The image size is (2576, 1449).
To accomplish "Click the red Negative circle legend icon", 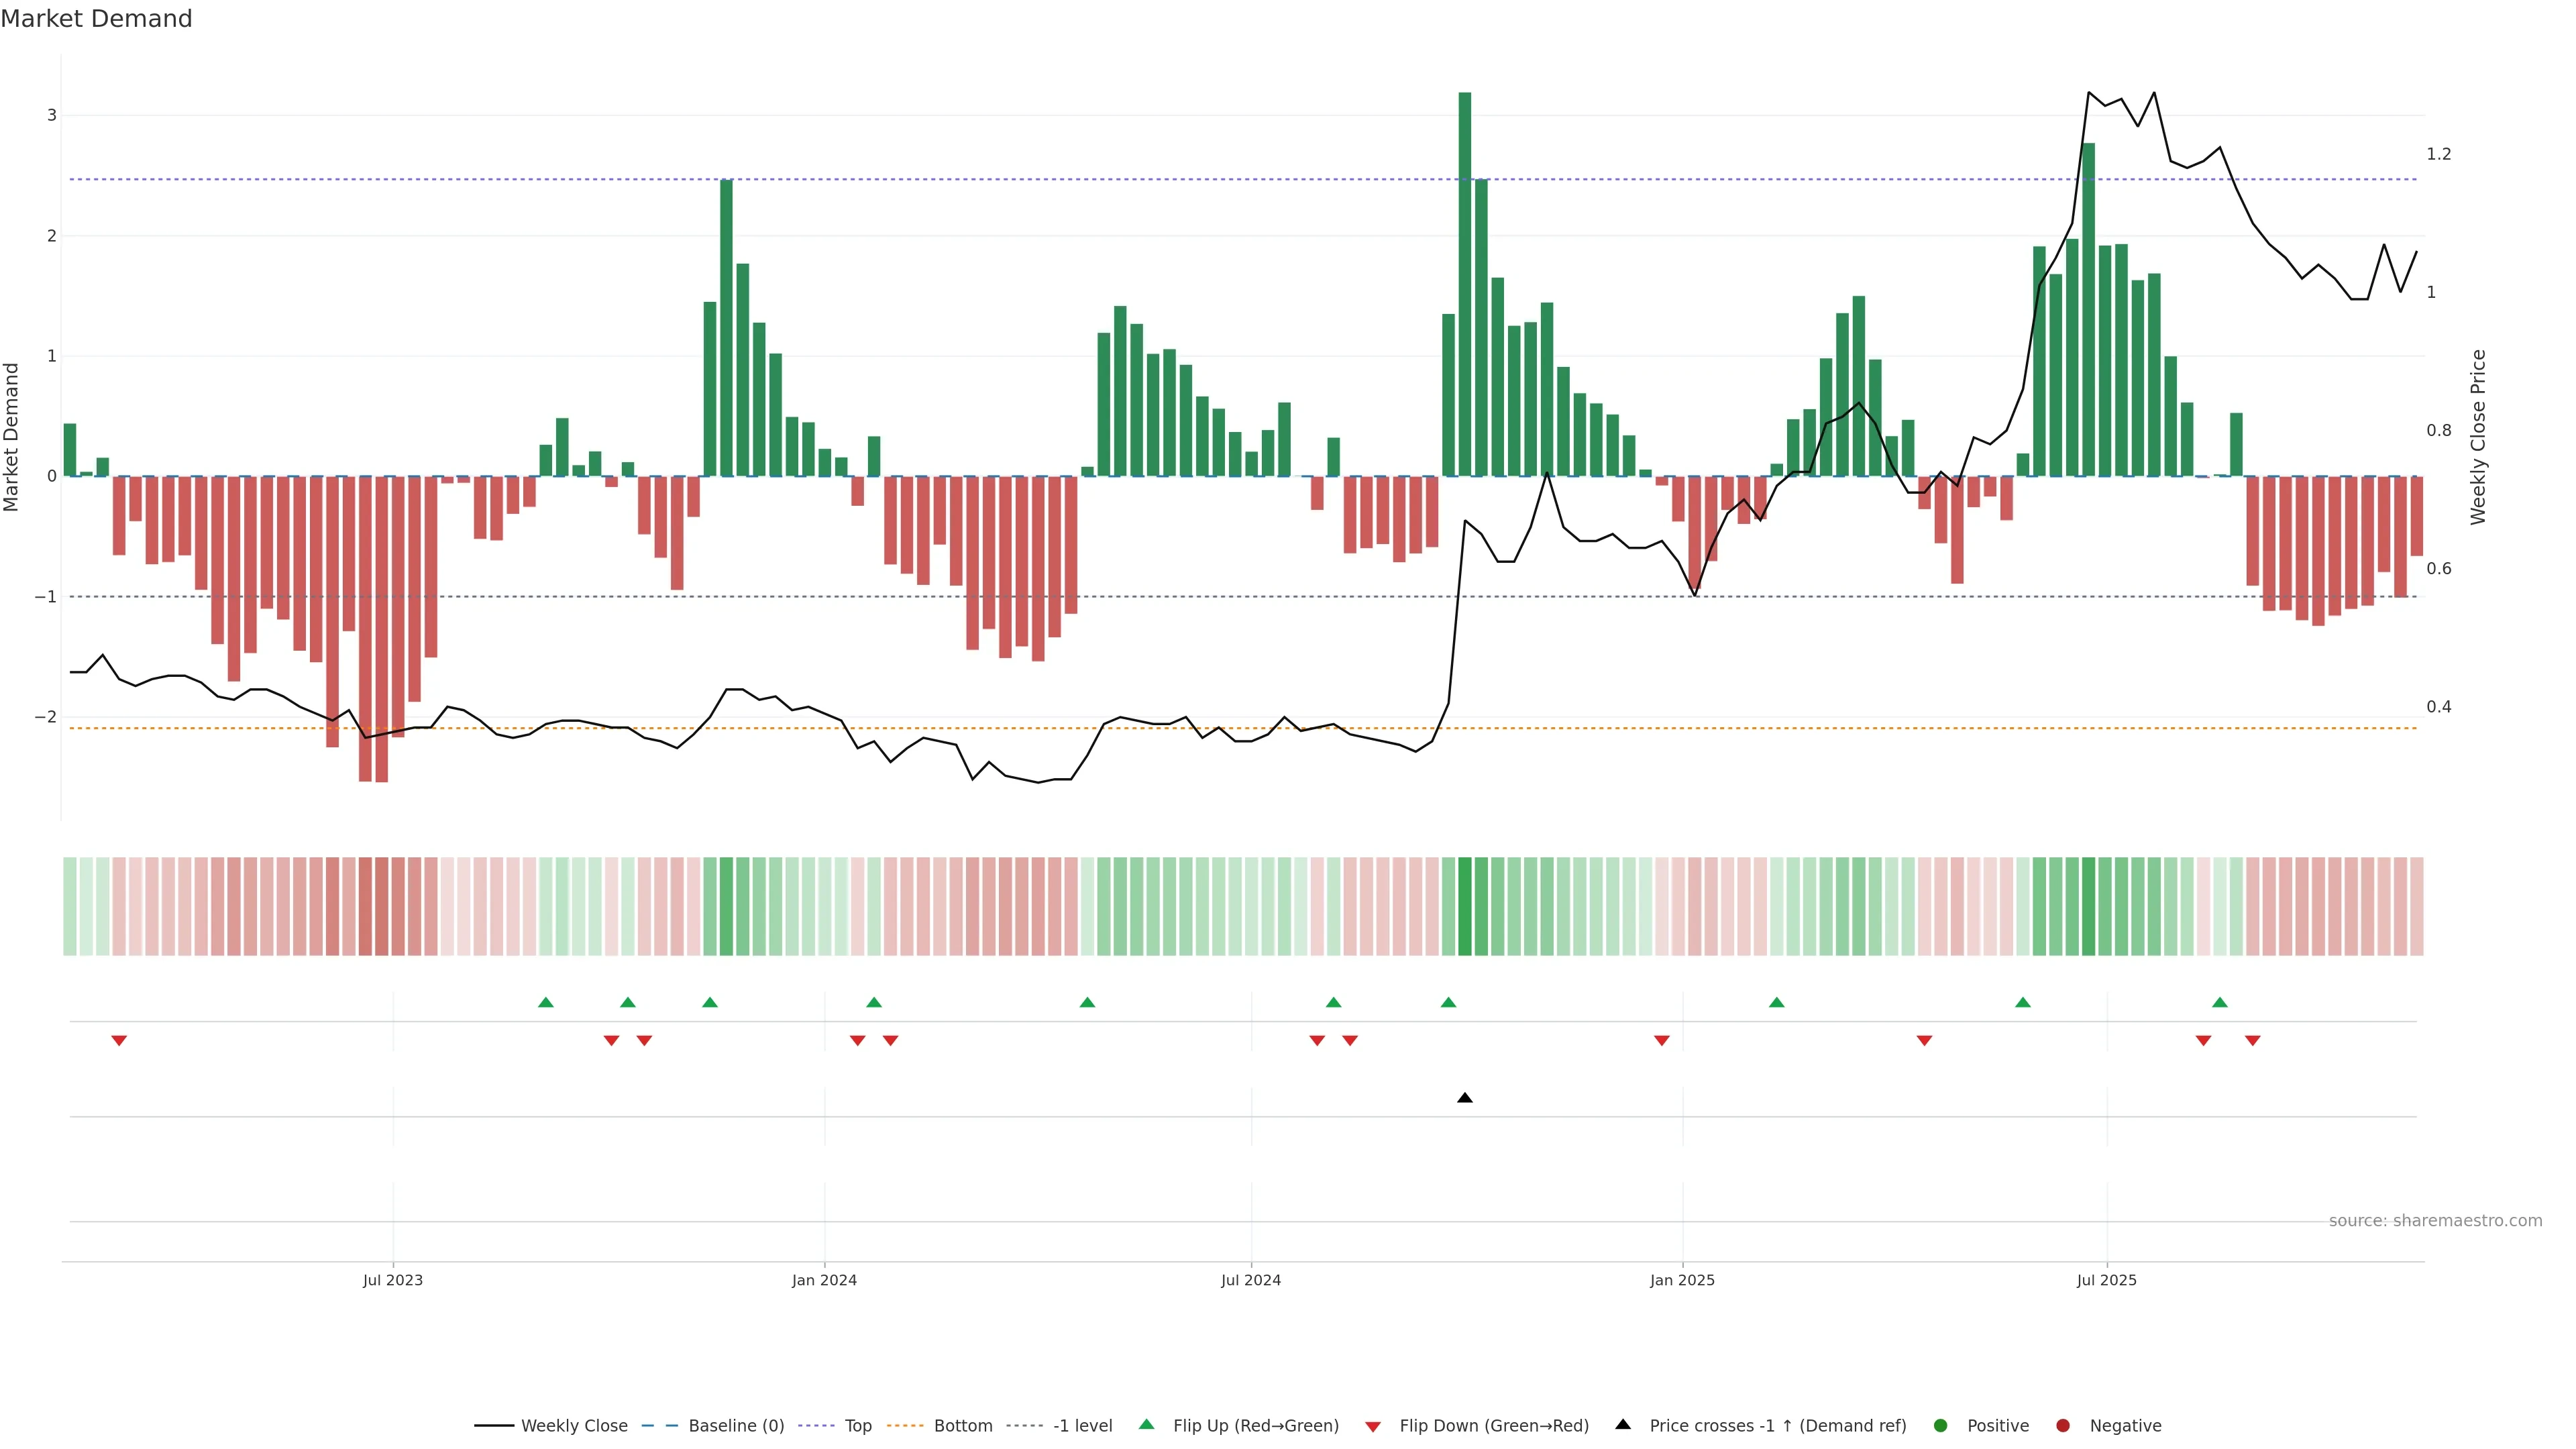I will click(2063, 1425).
